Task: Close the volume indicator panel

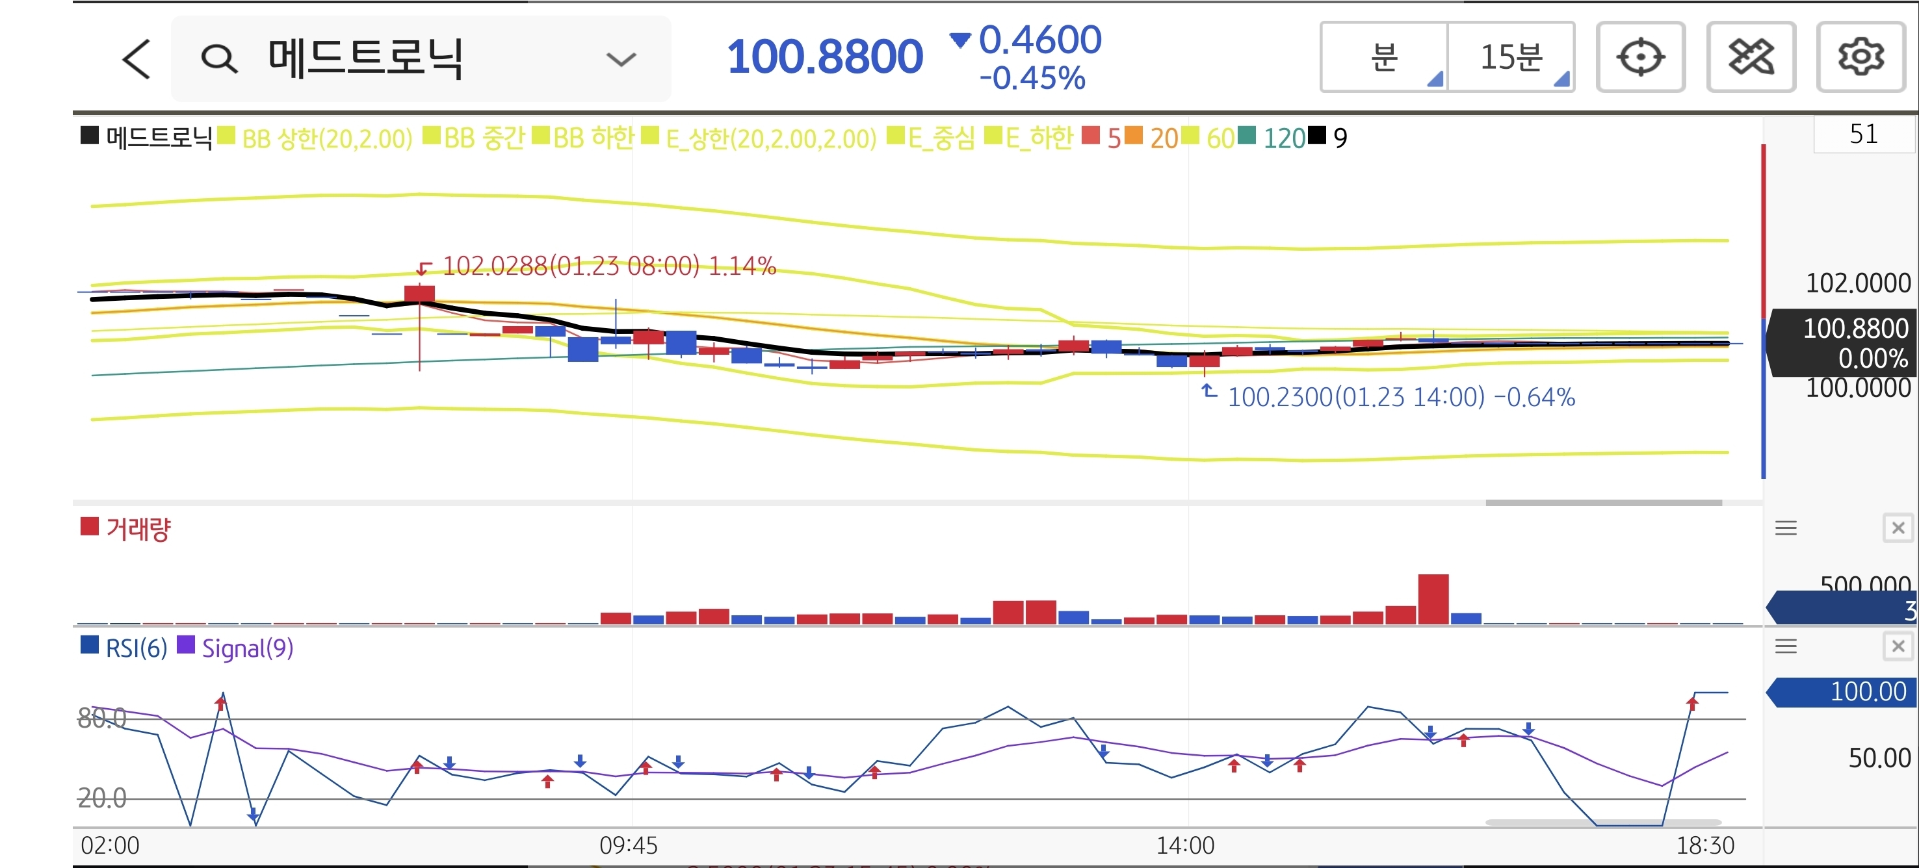Action: [x=1898, y=528]
